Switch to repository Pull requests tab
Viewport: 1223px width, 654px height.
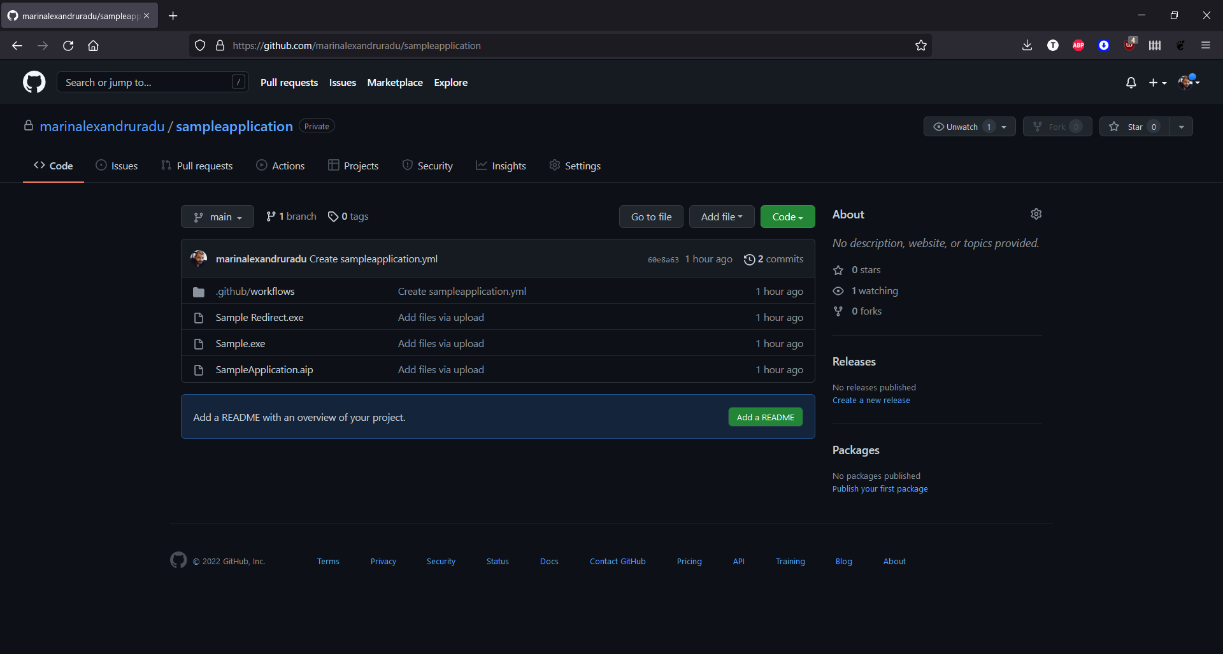tap(197, 166)
